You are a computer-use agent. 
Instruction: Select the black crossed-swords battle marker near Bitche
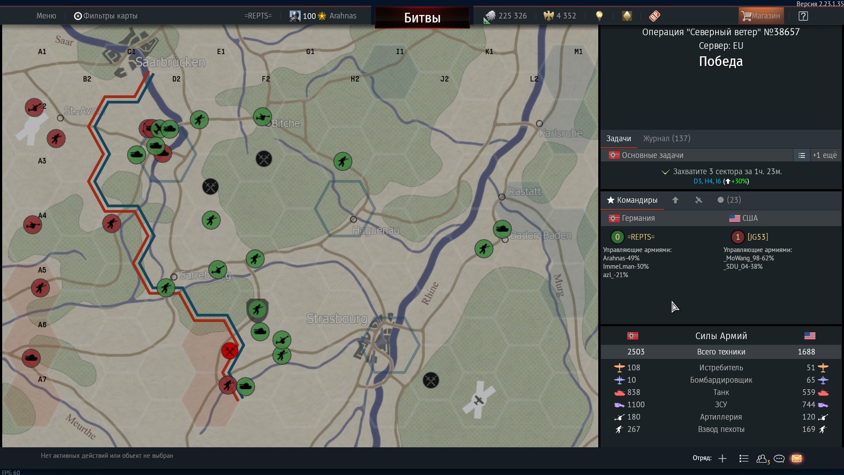tap(264, 159)
